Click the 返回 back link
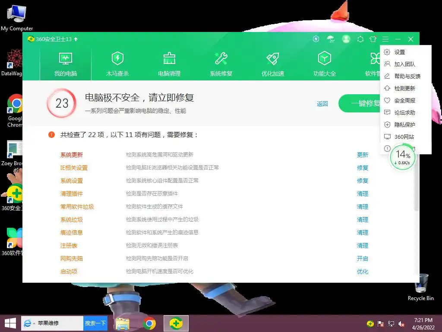442x332 pixels. (x=322, y=104)
